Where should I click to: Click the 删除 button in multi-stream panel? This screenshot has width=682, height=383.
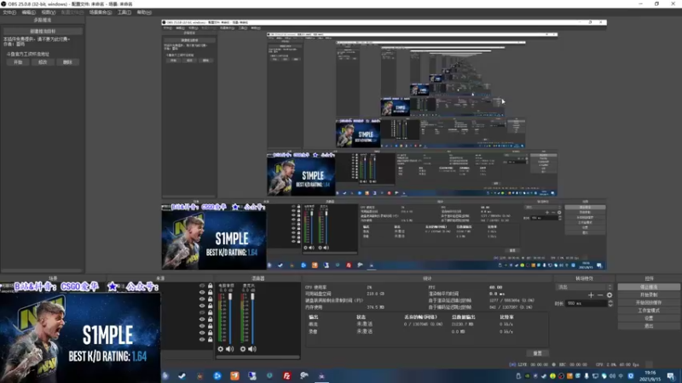coord(67,62)
